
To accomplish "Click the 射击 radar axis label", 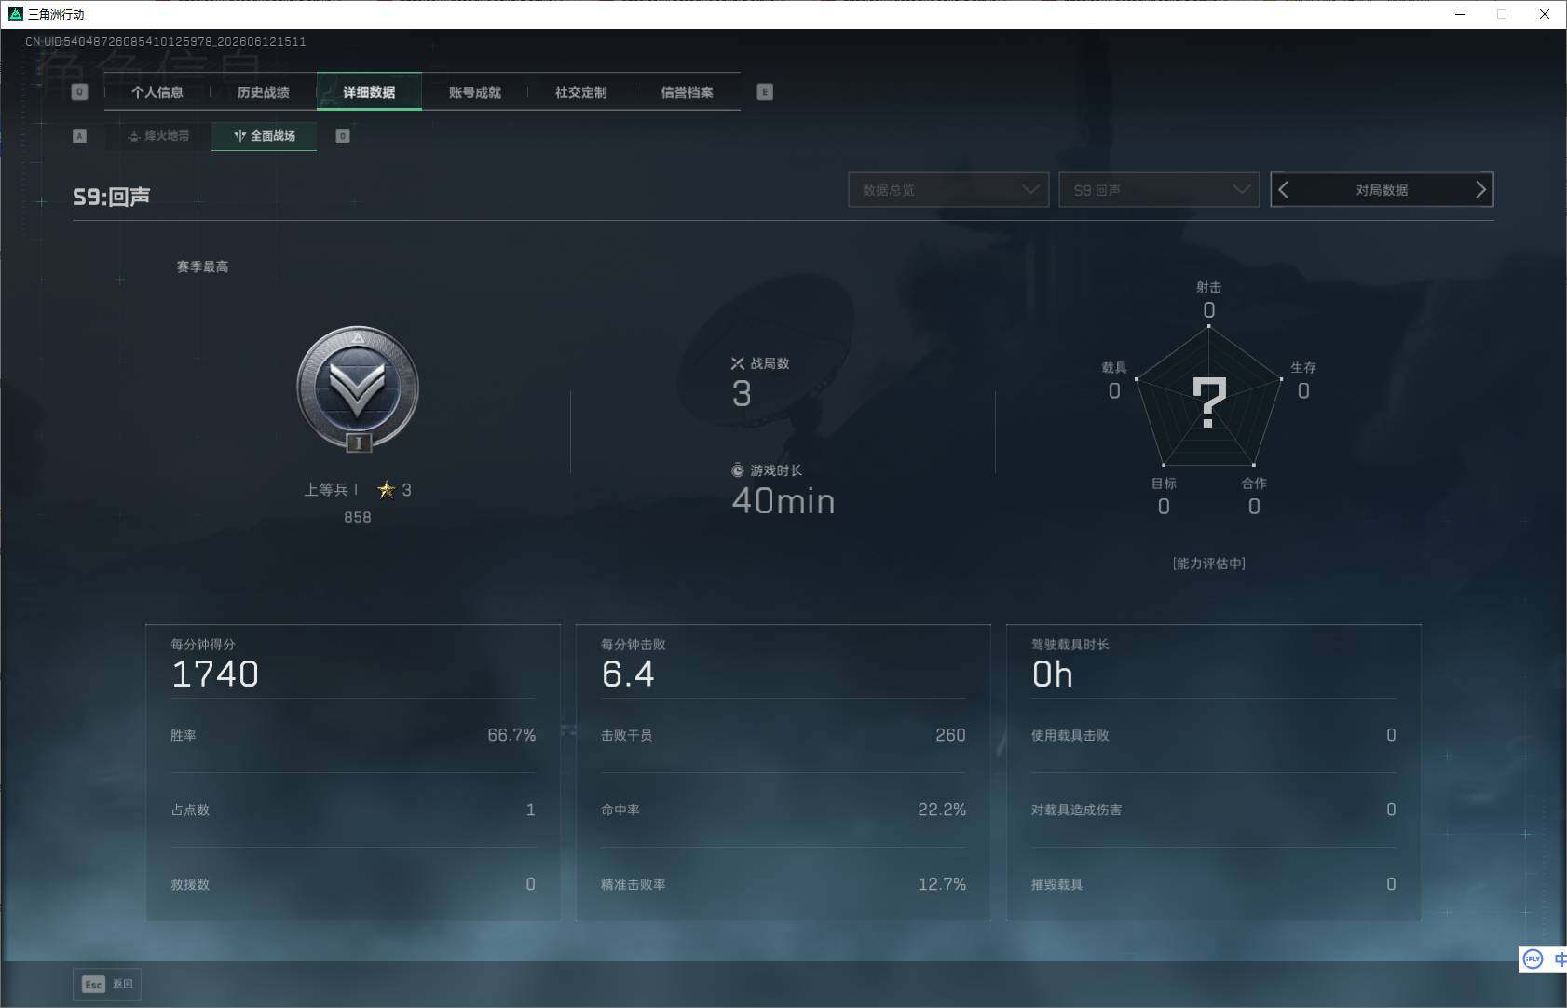I will pos(1209,287).
